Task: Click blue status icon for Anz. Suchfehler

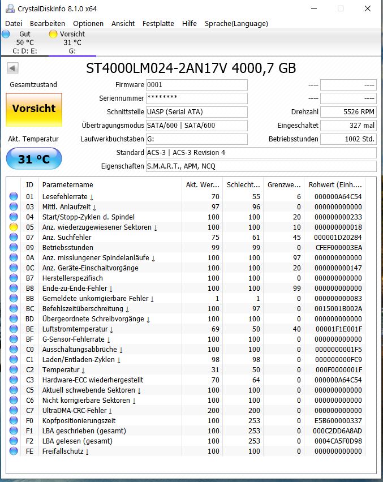Action: tap(14, 237)
